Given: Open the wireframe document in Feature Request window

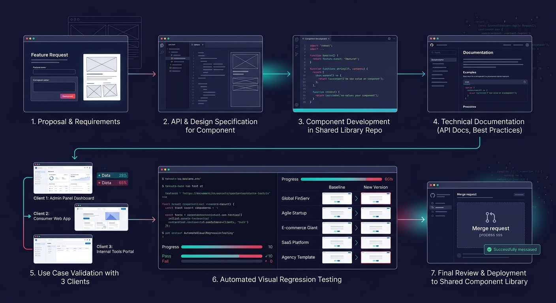Looking at the screenshot, I should pos(102,77).
